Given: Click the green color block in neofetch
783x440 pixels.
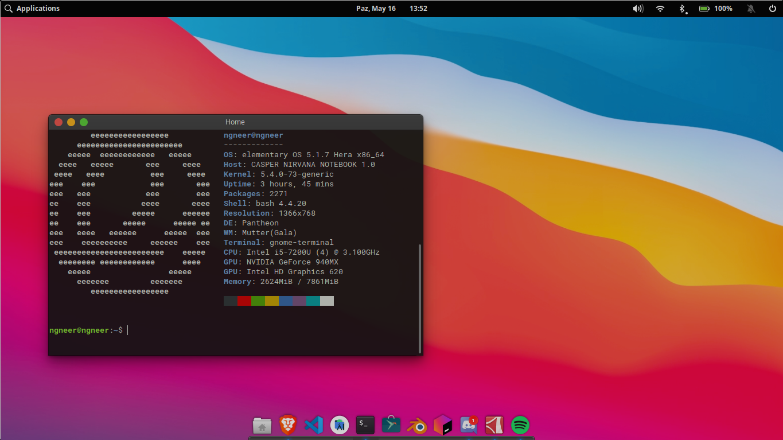Looking at the screenshot, I should click(x=258, y=301).
